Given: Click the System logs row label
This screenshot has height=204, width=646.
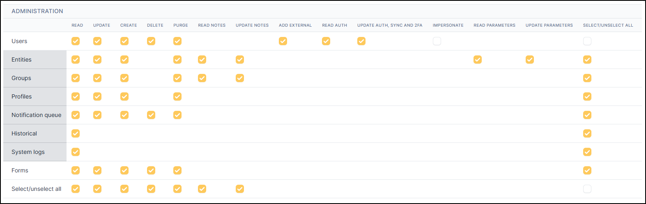Looking at the screenshot, I should (28, 152).
